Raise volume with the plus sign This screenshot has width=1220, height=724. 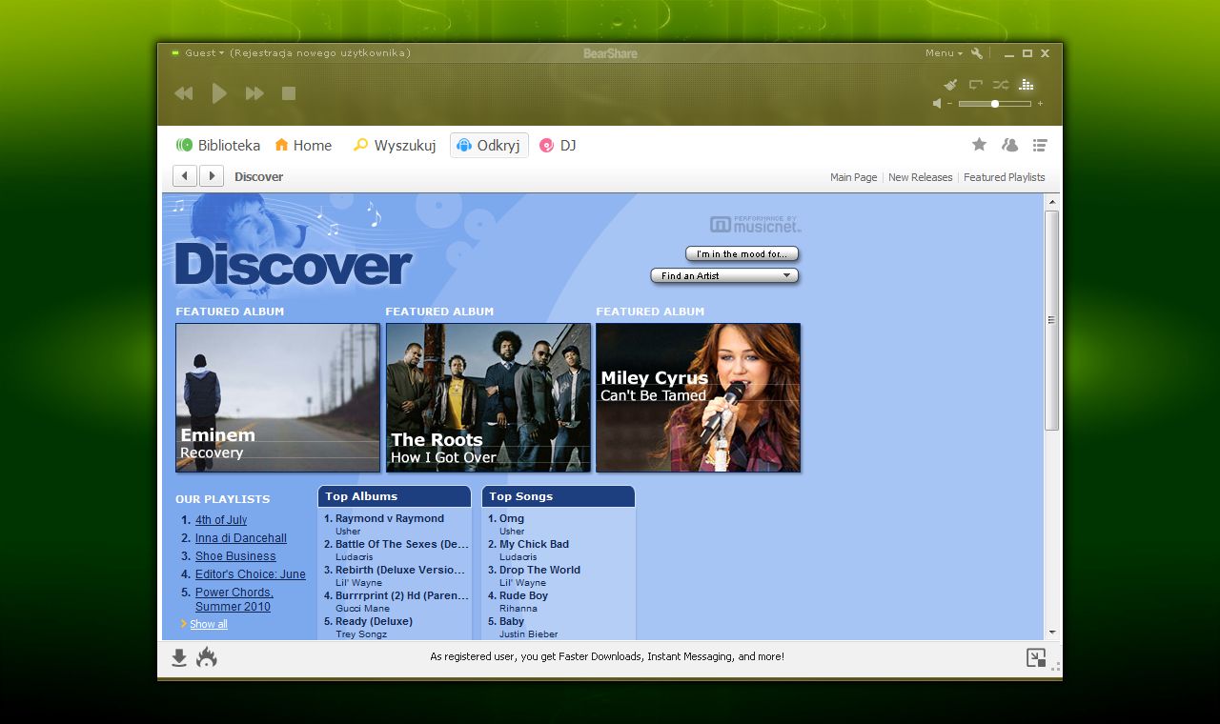pyautogui.click(x=1040, y=103)
